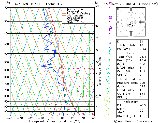
Task: Click the -10 temperature axis label
Action: [41, 118]
